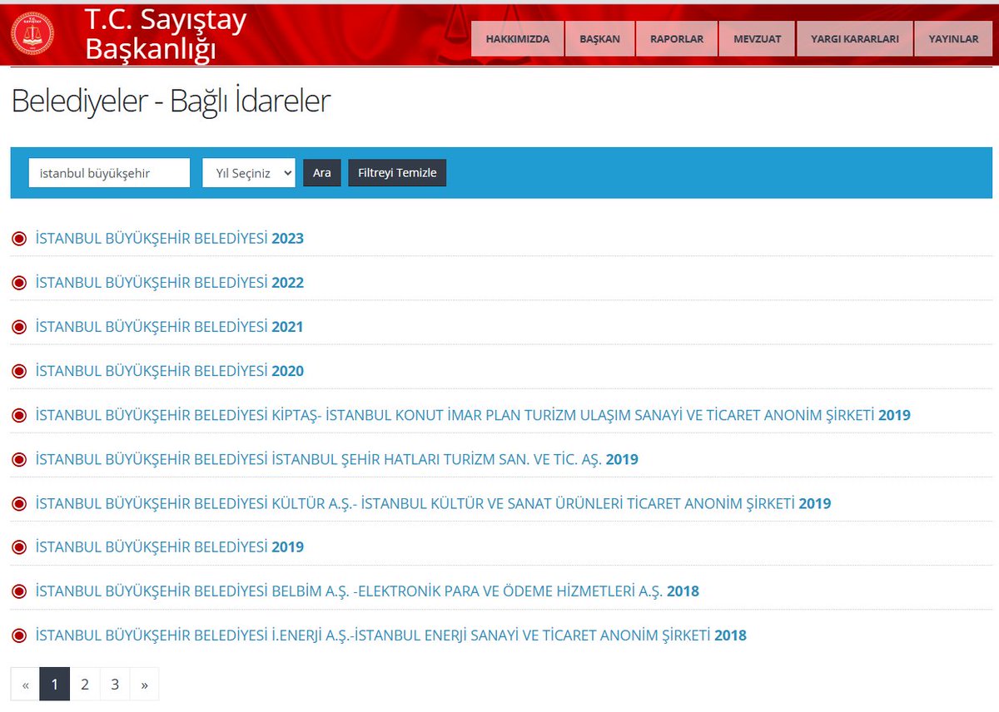Screen dimensions: 999x712
Task: Click the red bullet beside BELBİM row
Action: (19, 591)
